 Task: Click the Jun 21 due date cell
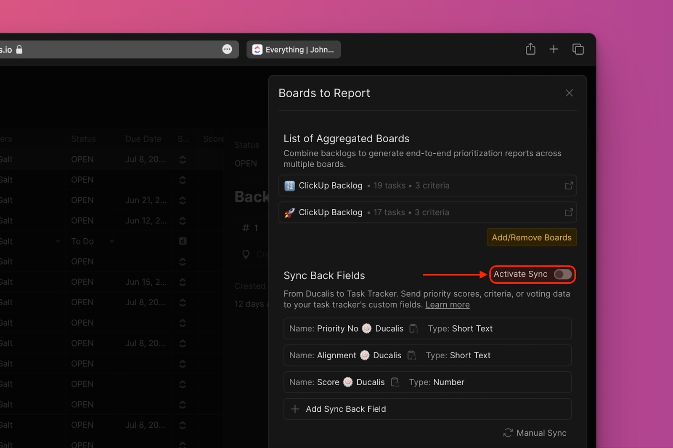(x=146, y=200)
